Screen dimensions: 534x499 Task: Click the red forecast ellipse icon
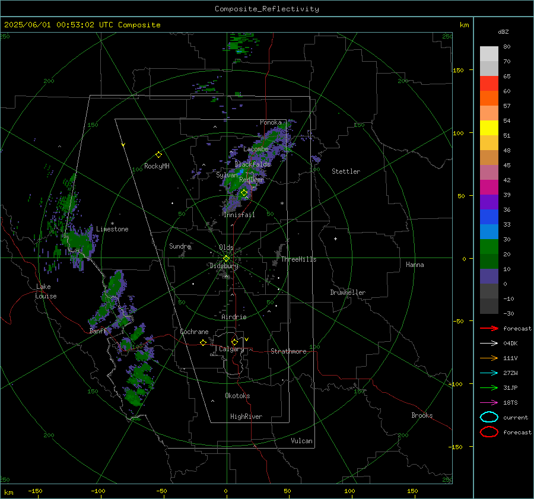(489, 432)
